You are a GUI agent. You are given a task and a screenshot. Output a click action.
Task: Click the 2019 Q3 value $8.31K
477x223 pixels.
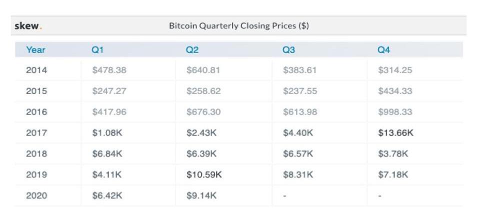coord(298,174)
